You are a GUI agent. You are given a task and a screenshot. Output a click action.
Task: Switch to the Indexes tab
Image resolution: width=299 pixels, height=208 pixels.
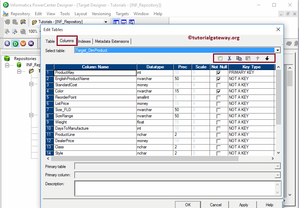[84, 41]
